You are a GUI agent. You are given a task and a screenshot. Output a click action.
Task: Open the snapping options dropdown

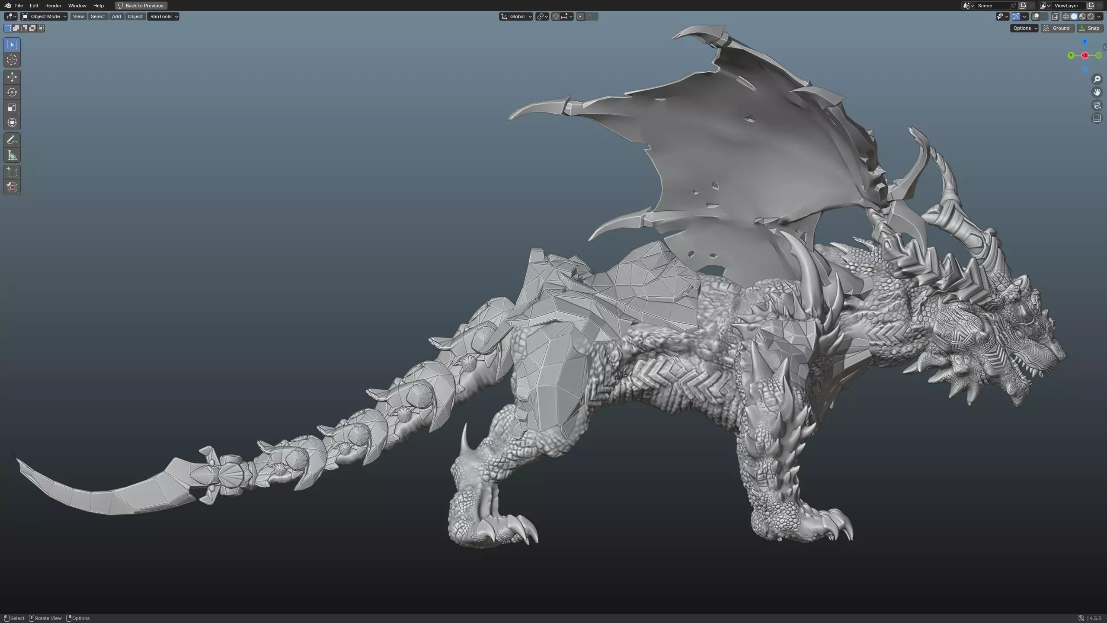pyautogui.click(x=566, y=16)
